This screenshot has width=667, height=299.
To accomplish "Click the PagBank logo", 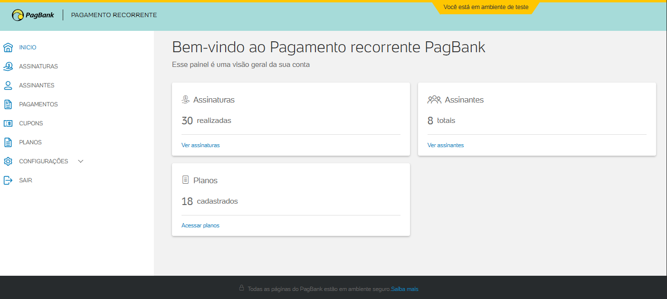I will pos(33,15).
